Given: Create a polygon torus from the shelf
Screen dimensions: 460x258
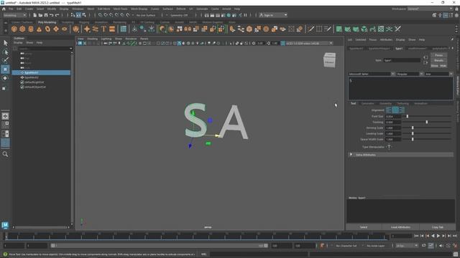Looking at the screenshot, I should pos(47,29).
